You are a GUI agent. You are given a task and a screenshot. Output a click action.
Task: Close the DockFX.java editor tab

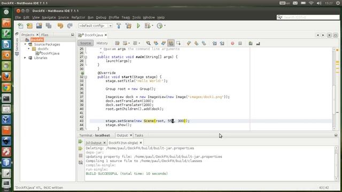click(106, 35)
